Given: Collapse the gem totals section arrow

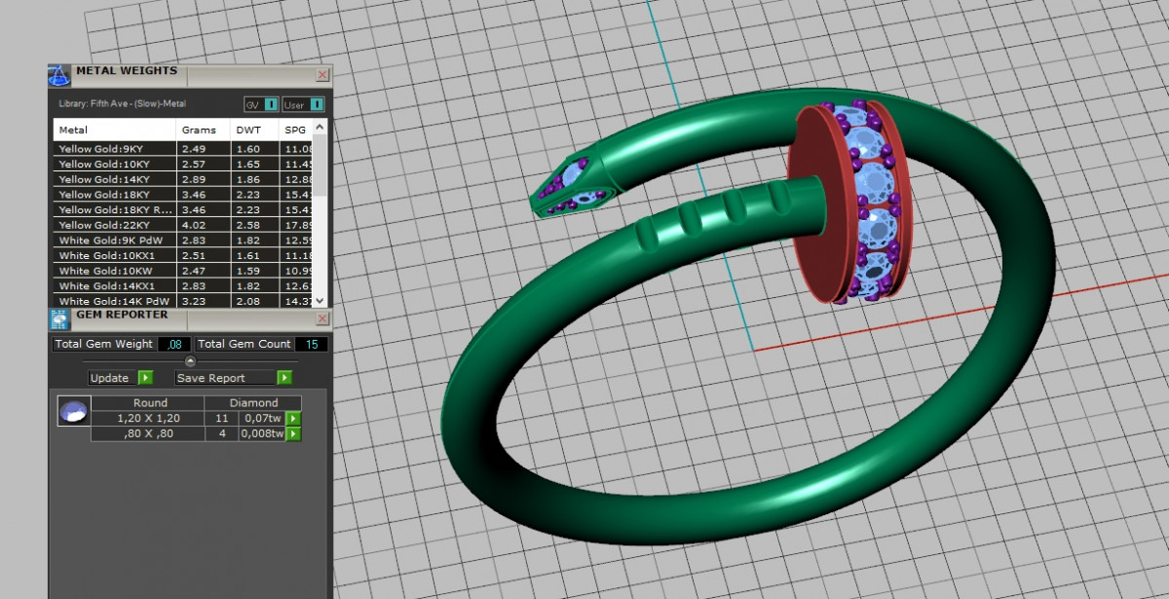Looking at the screenshot, I should 190,361.
